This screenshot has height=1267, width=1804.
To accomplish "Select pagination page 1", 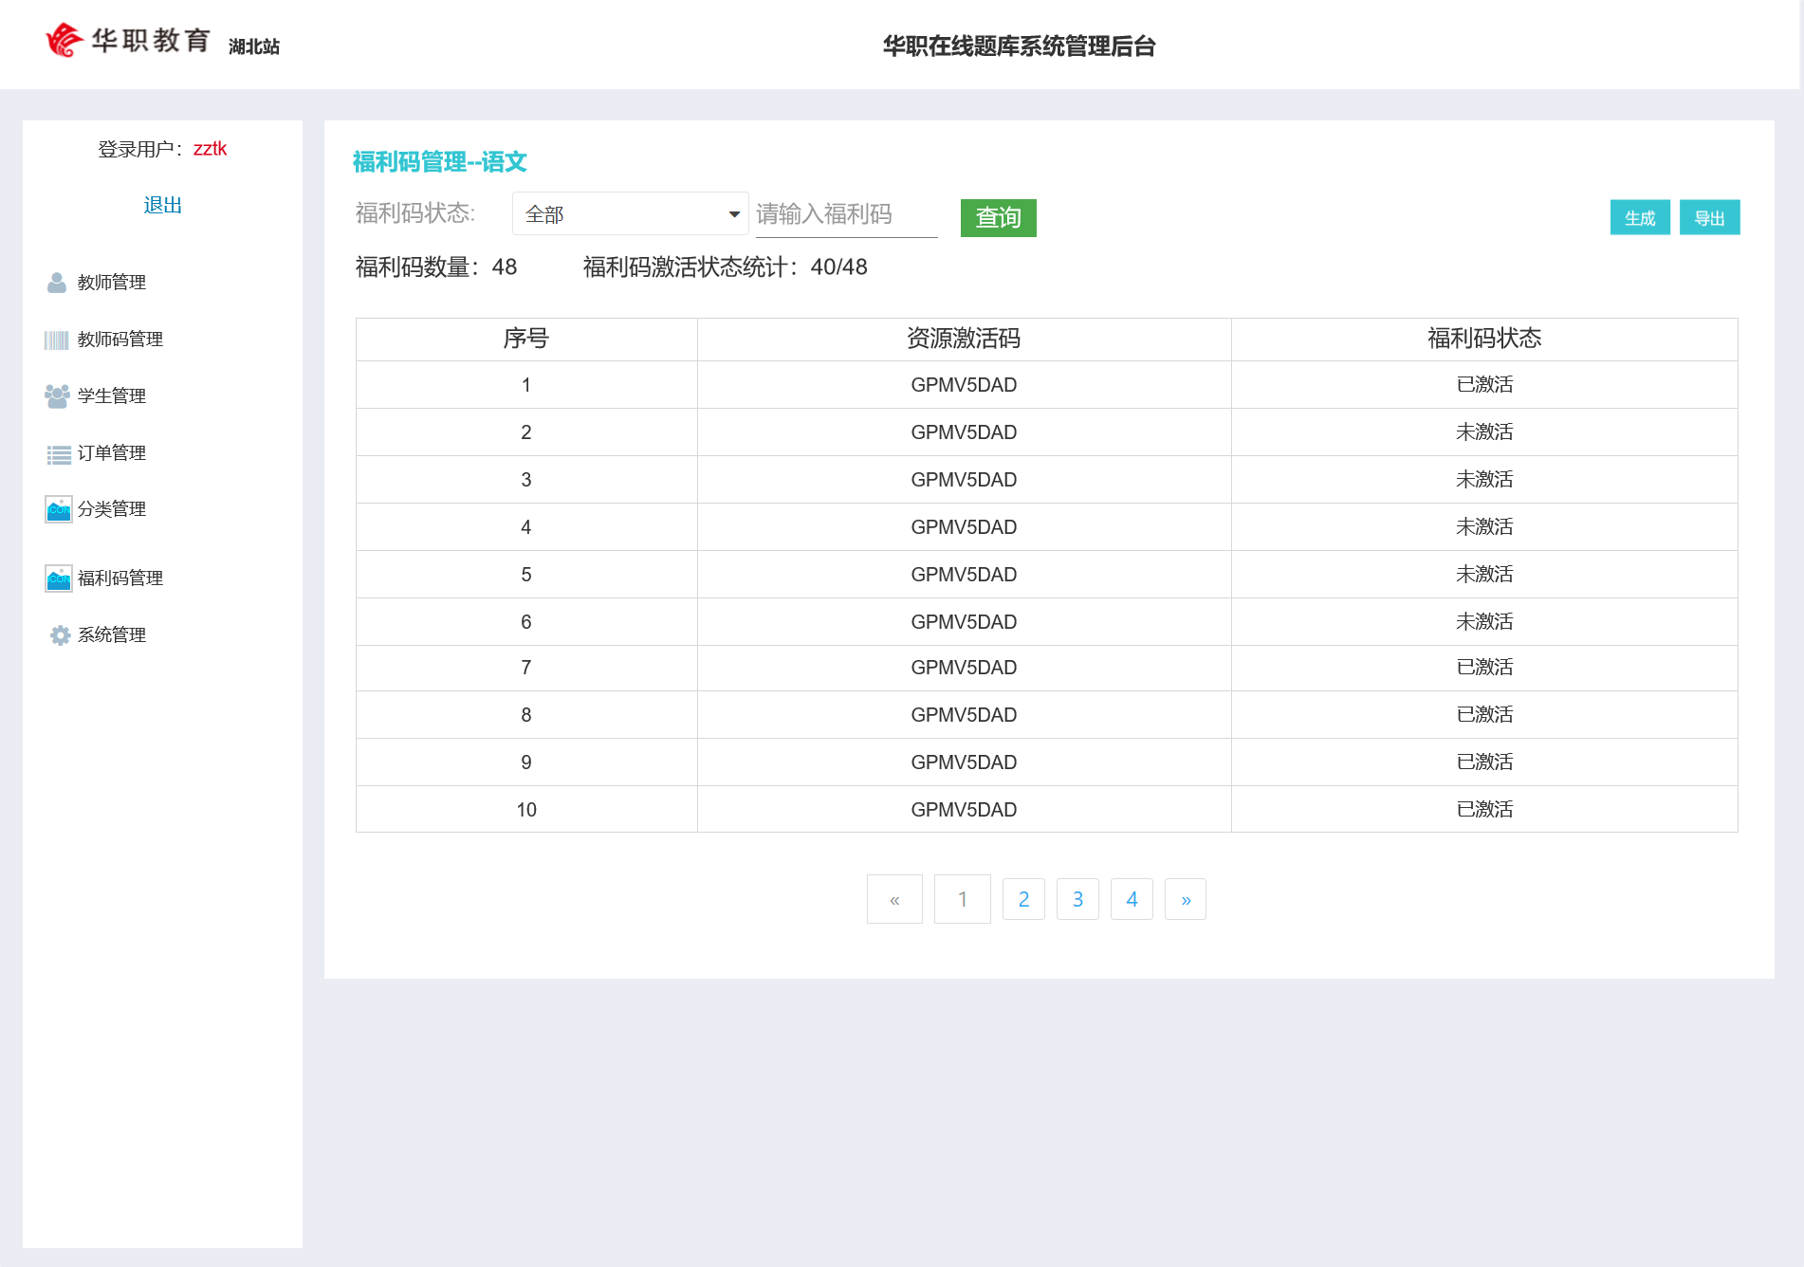I will (963, 899).
